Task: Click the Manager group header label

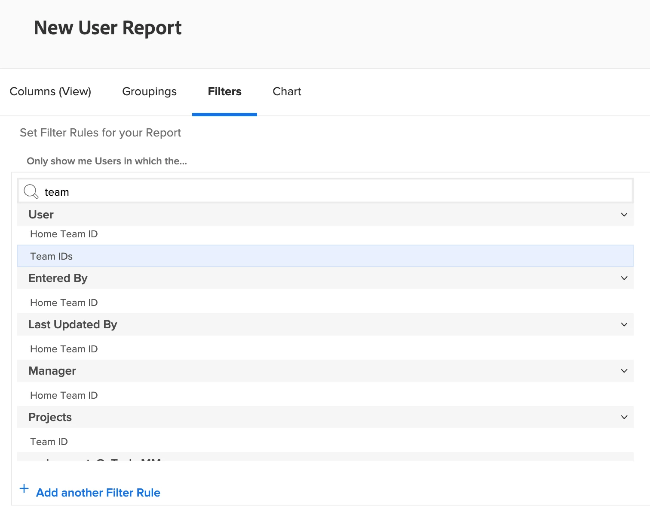Action: coord(52,371)
